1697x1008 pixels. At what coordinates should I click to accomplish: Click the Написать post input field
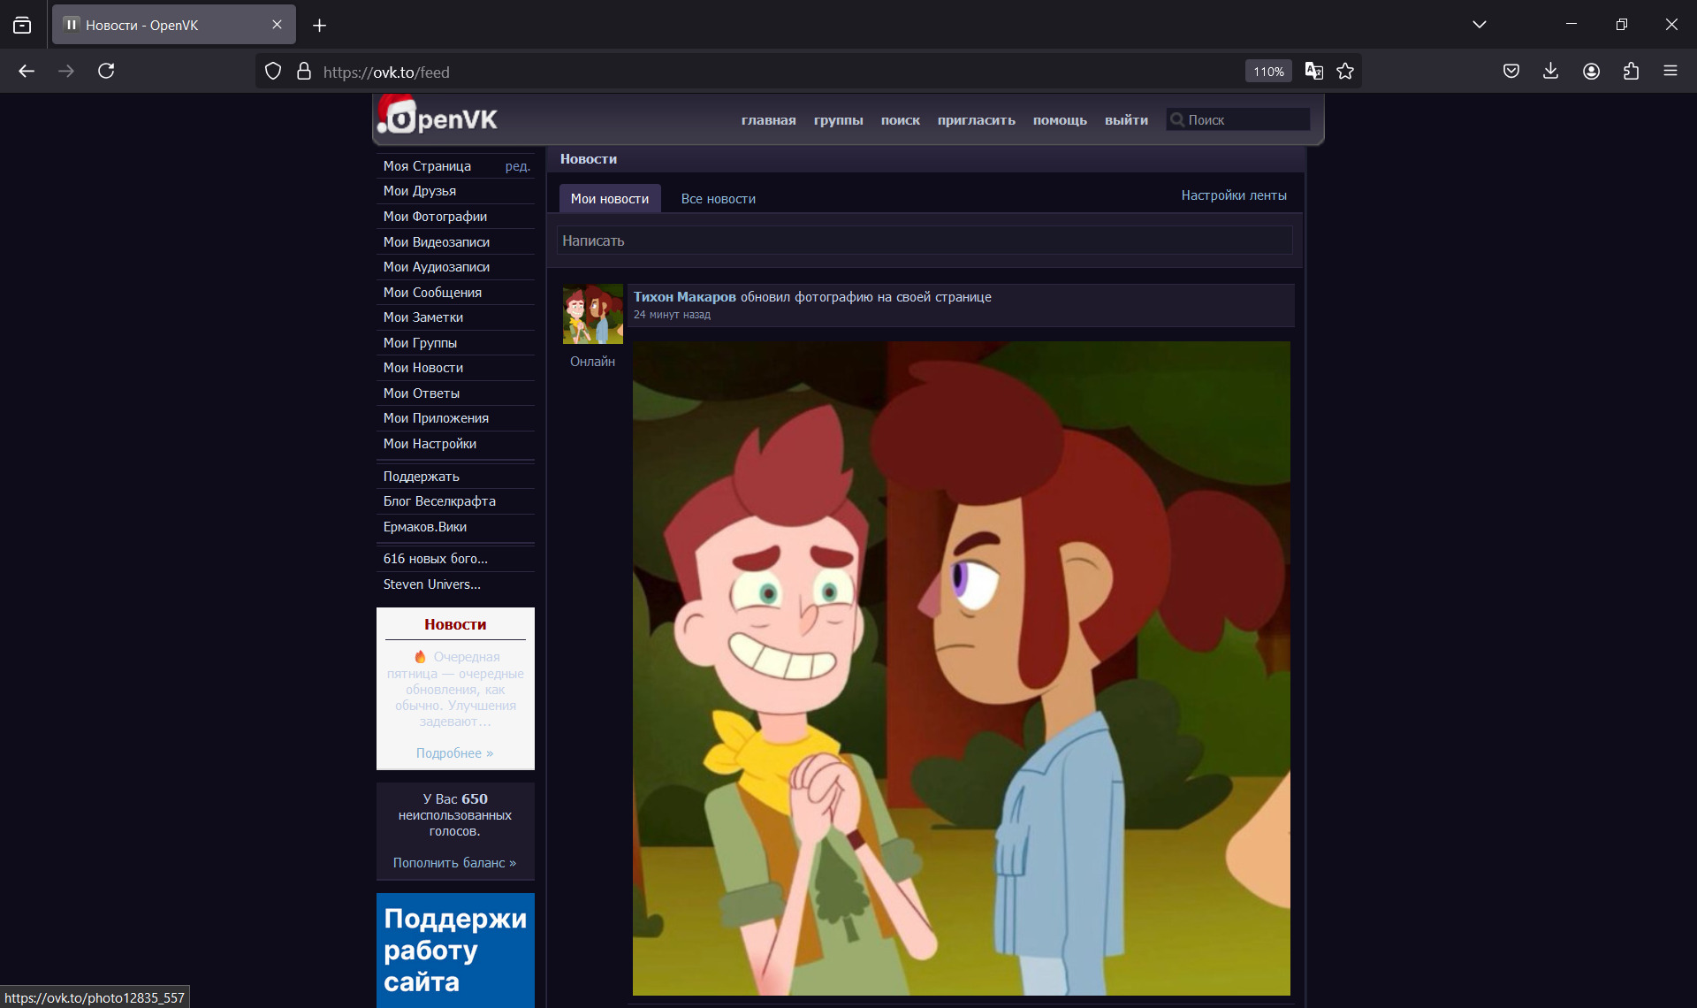point(924,241)
